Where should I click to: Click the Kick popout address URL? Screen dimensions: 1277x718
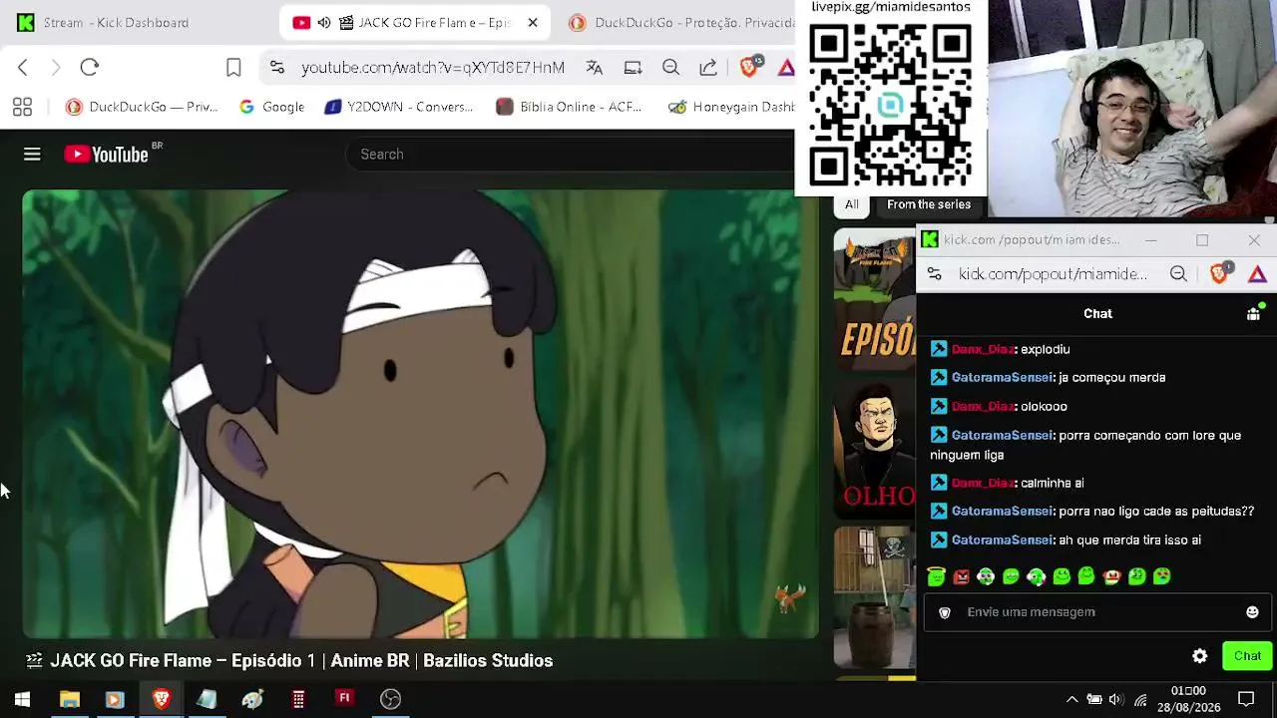pos(1053,274)
